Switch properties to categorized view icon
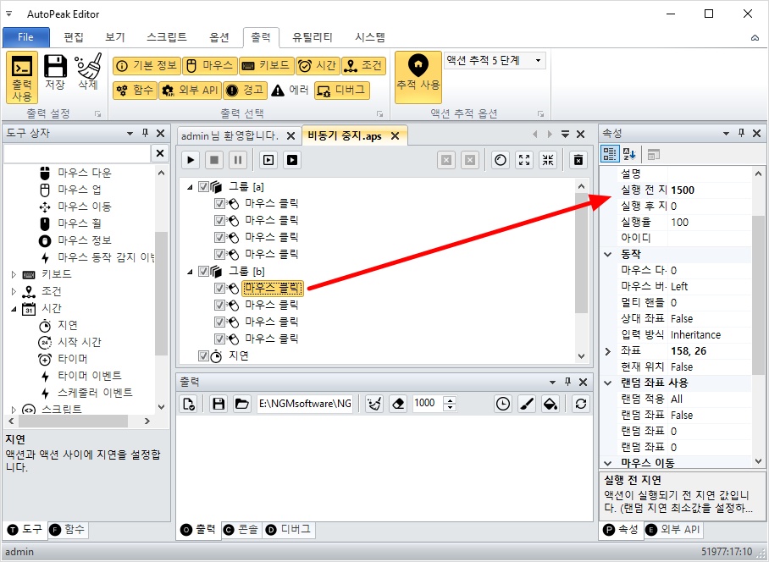 pos(610,154)
